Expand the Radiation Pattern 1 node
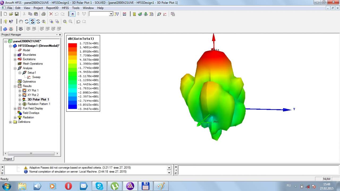Image resolution: width=340 pixels, height=191 pixels. tap(20, 104)
